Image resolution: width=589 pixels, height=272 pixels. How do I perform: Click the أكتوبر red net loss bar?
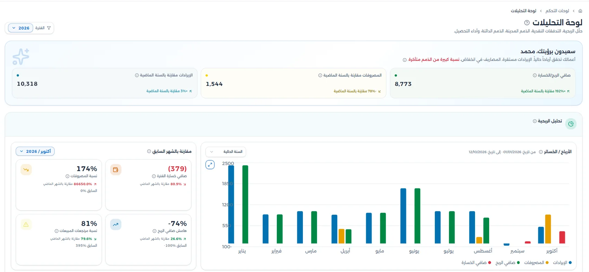[x=562, y=237]
